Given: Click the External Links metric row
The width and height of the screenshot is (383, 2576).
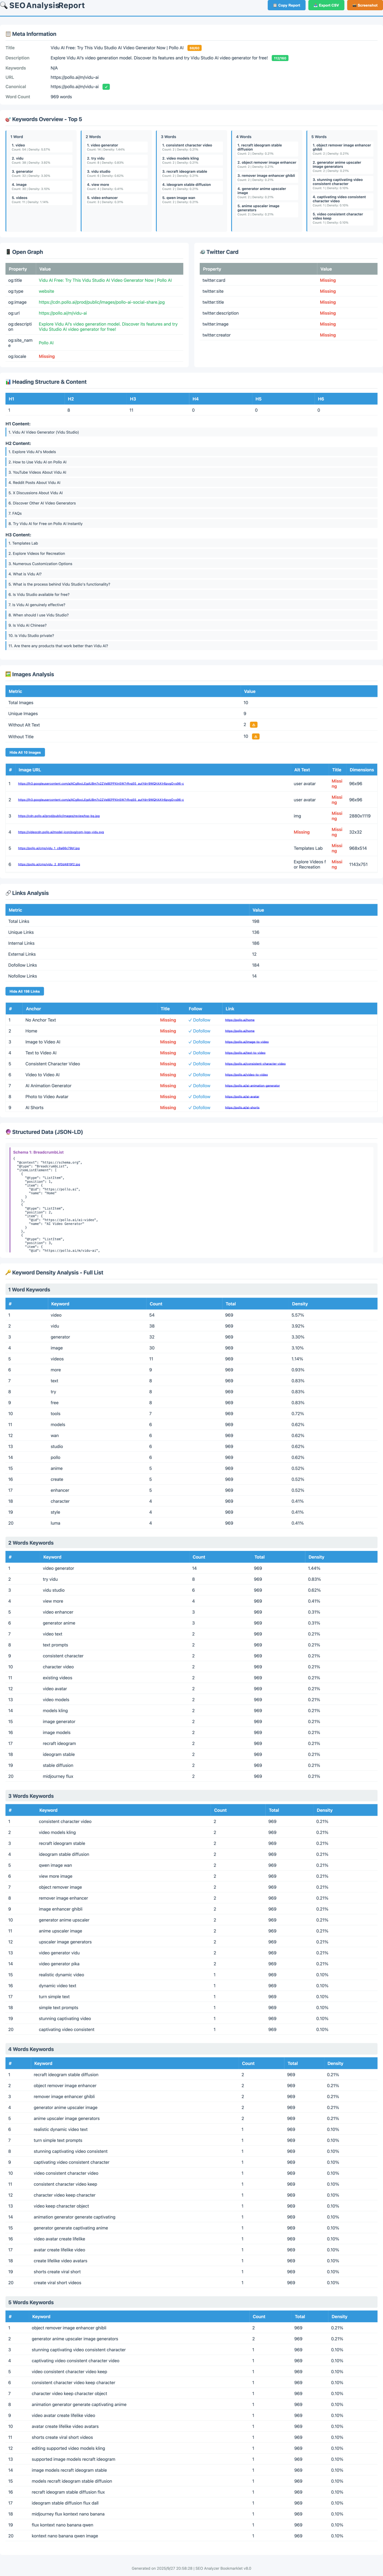Looking at the screenshot, I should (x=191, y=954).
